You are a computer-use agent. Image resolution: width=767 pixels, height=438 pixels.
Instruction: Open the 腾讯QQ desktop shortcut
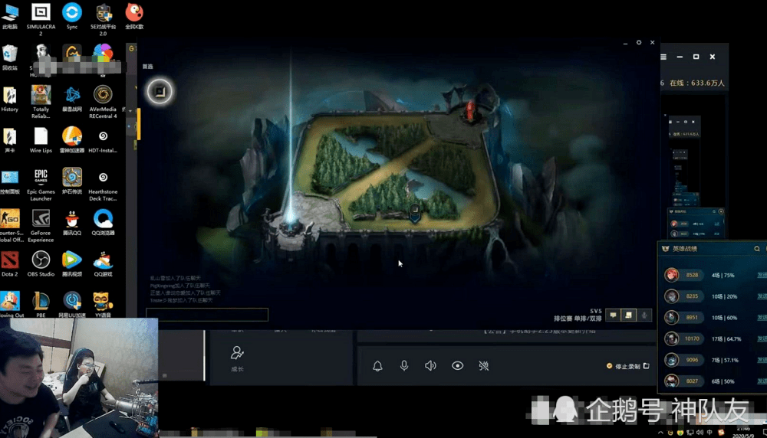tap(72, 223)
